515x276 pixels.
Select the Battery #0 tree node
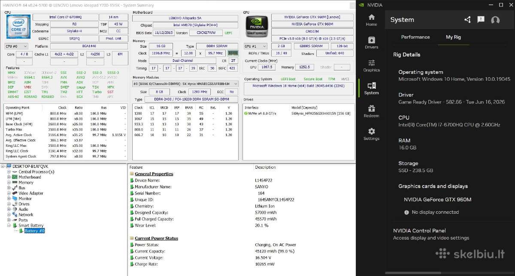34,231
